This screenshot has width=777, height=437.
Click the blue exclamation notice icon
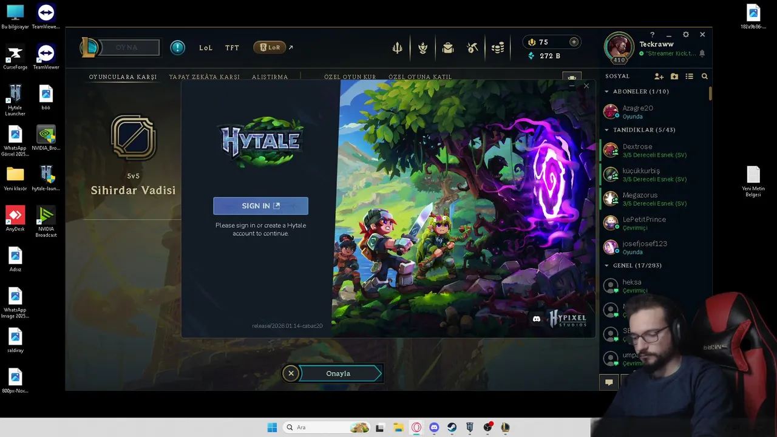pos(177,47)
